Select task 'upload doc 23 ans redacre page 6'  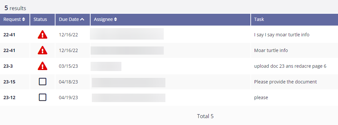pyautogui.click(x=290, y=66)
